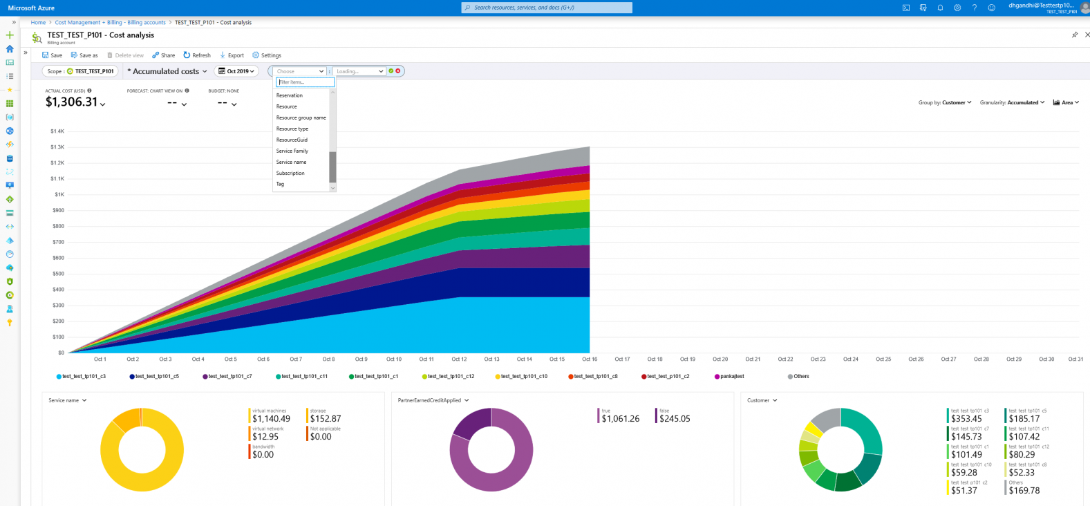1090x506 pixels.
Task: Select Resource group name from the list
Action: pyautogui.click(x=301, y=118)
